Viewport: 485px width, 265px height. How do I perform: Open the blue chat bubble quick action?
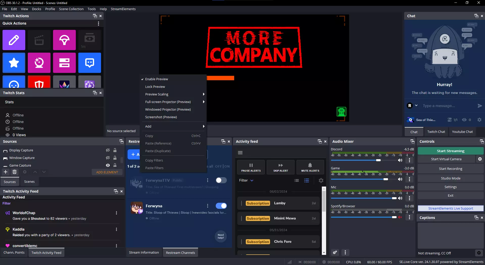pyautogui.click(x=89, y=63)
